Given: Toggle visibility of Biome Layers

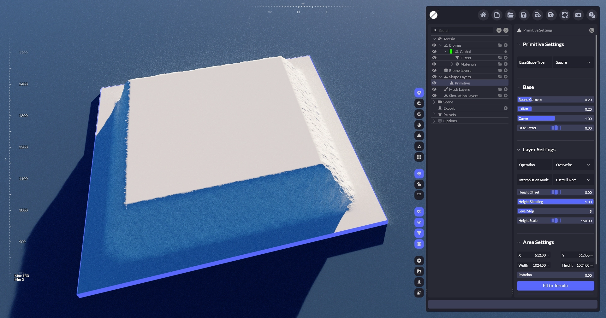Looking at the screenshot, I should [434, 71].
